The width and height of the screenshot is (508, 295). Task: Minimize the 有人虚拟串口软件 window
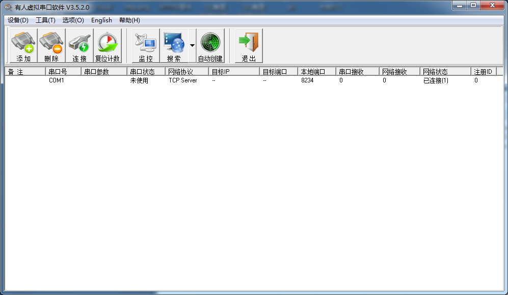point(460,6)
